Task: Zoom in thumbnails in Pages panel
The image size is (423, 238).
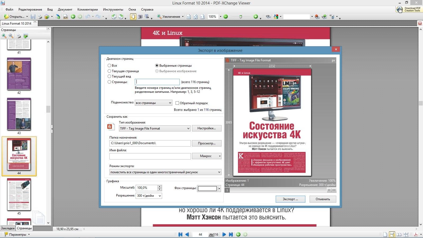Action: [x=4, y=36]
